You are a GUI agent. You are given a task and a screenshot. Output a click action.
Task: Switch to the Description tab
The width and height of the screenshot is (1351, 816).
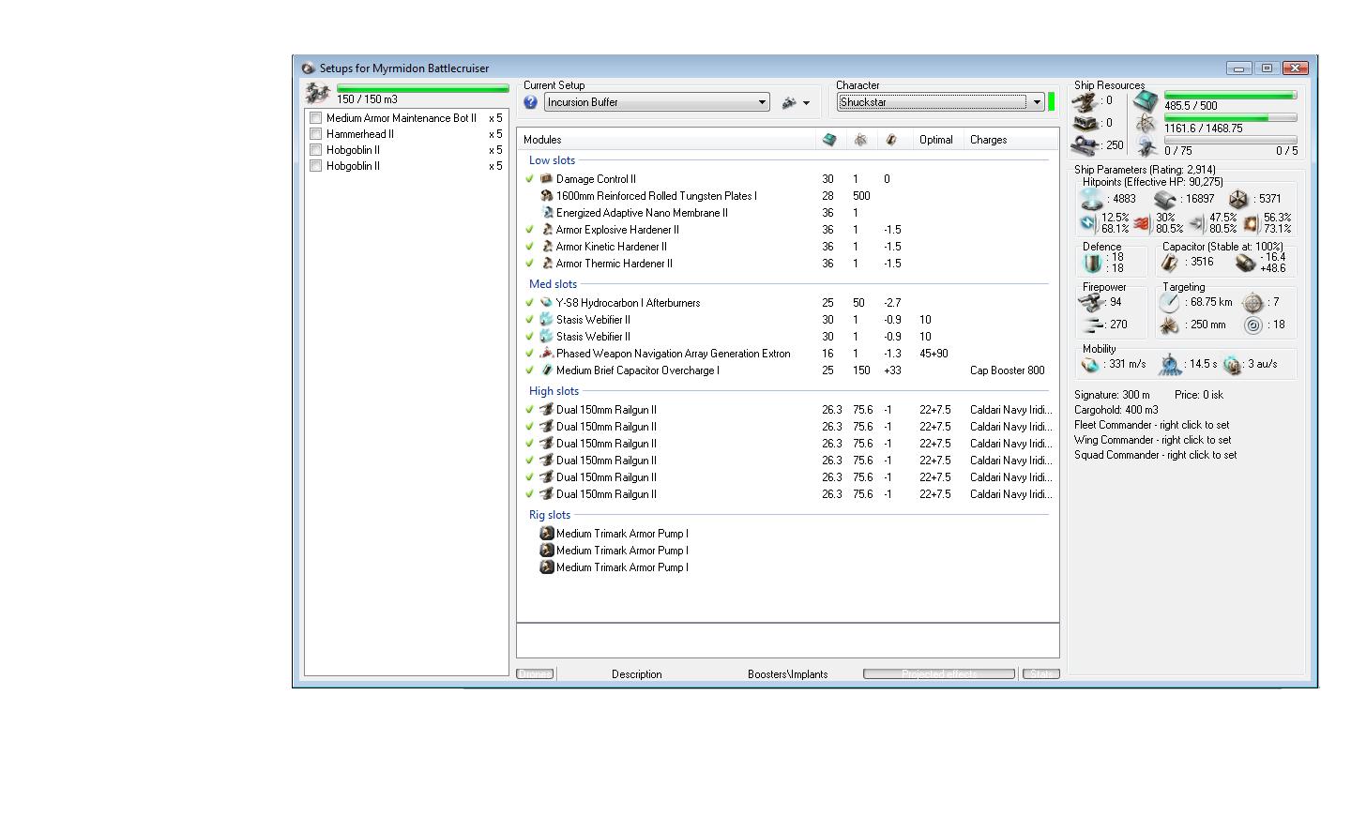[x=637, y=673]
